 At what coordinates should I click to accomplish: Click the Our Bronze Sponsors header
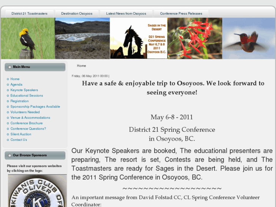pyautogui.click(x=35, y=155)
